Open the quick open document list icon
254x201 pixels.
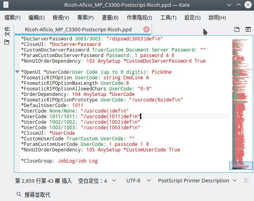click(x=237, y=29)
